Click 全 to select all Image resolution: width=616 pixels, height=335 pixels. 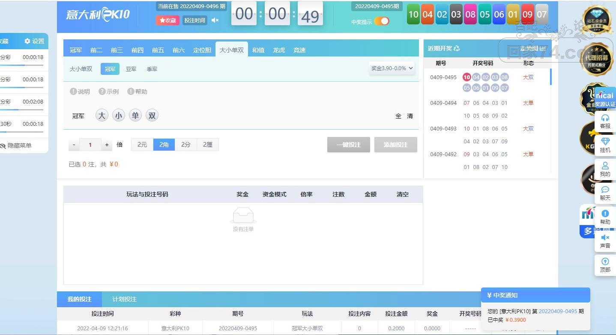point(398,116)
